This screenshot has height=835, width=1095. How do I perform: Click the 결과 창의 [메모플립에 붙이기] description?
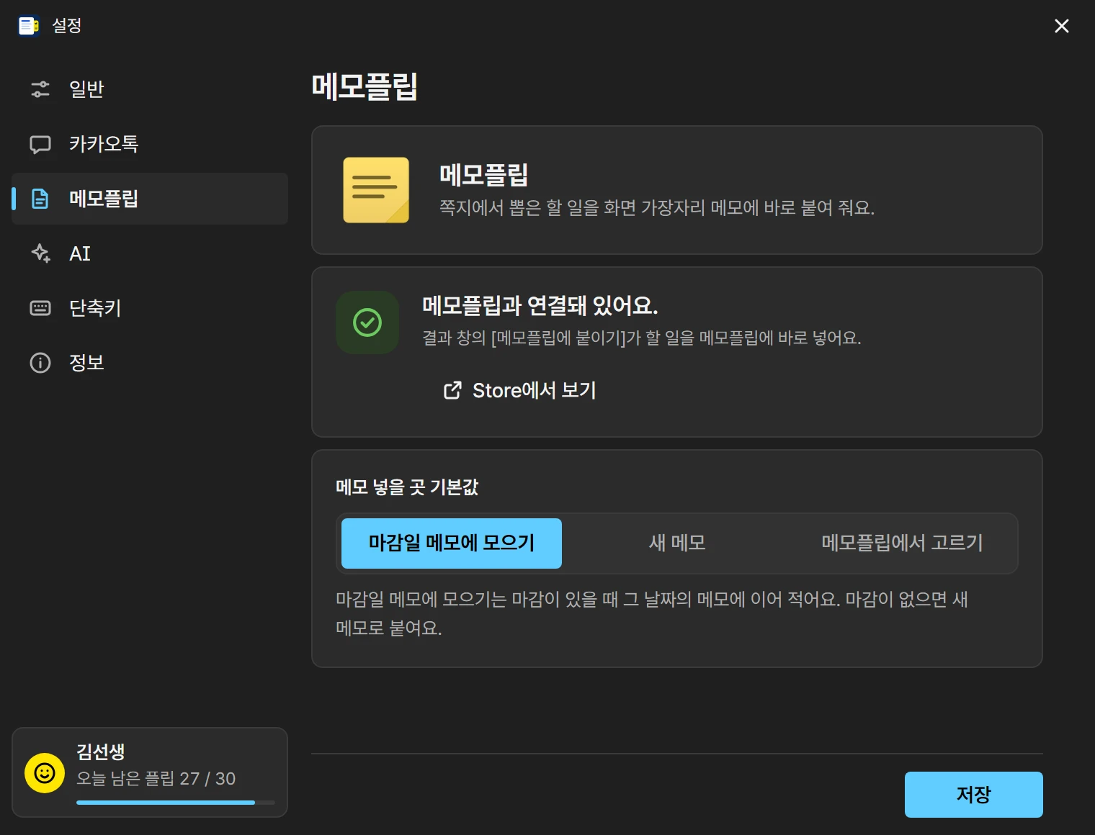[x=642, y=338]
